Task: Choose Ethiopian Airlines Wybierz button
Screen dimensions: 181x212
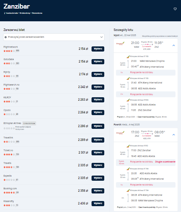Action: click(x=98, y=126)
